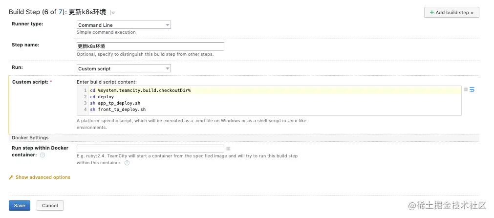Click script line 'sh front_tp_deploy.sh'
494x218 pixels.
pyautogui.click(x=118, y=109)
